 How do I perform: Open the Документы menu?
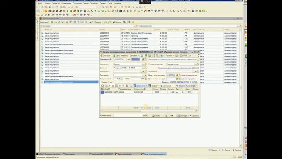[x=77, y=3]
